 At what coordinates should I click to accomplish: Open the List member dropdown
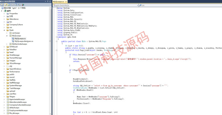(x=180, y=5)
